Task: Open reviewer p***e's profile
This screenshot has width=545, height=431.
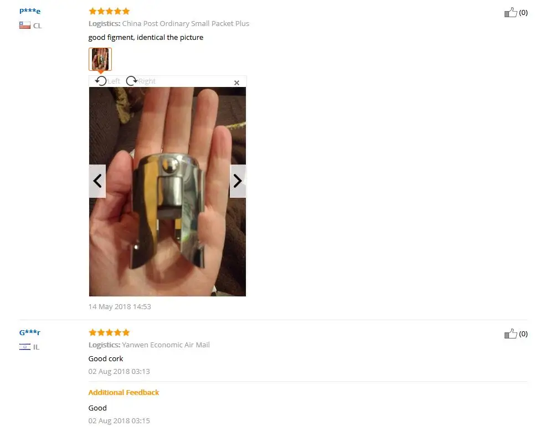Action: [x=30, y=11]
